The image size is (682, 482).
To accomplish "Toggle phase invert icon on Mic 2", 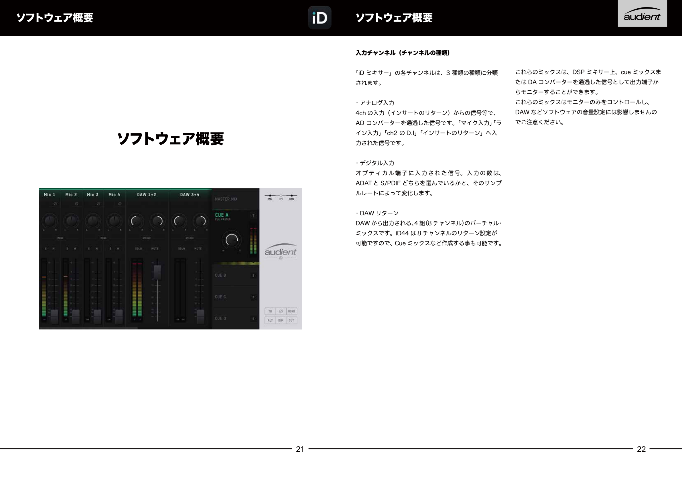I will 77,204.
